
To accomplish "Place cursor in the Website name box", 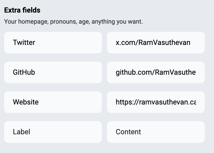I will 53,102.
